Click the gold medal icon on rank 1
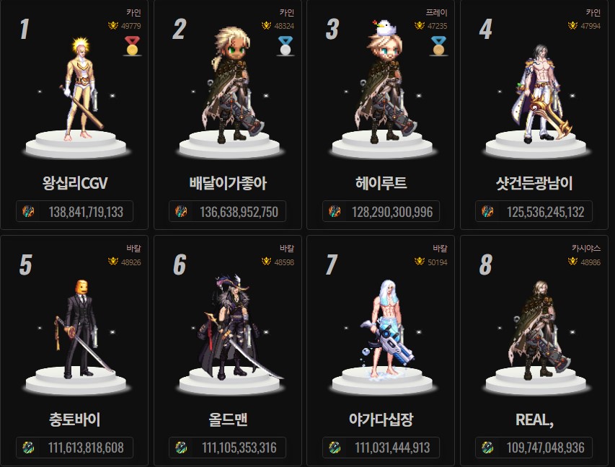 [x=132, y=46]
